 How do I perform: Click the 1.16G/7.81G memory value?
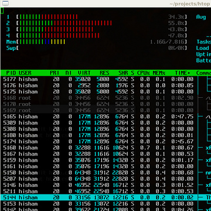[x=167, y=42]
